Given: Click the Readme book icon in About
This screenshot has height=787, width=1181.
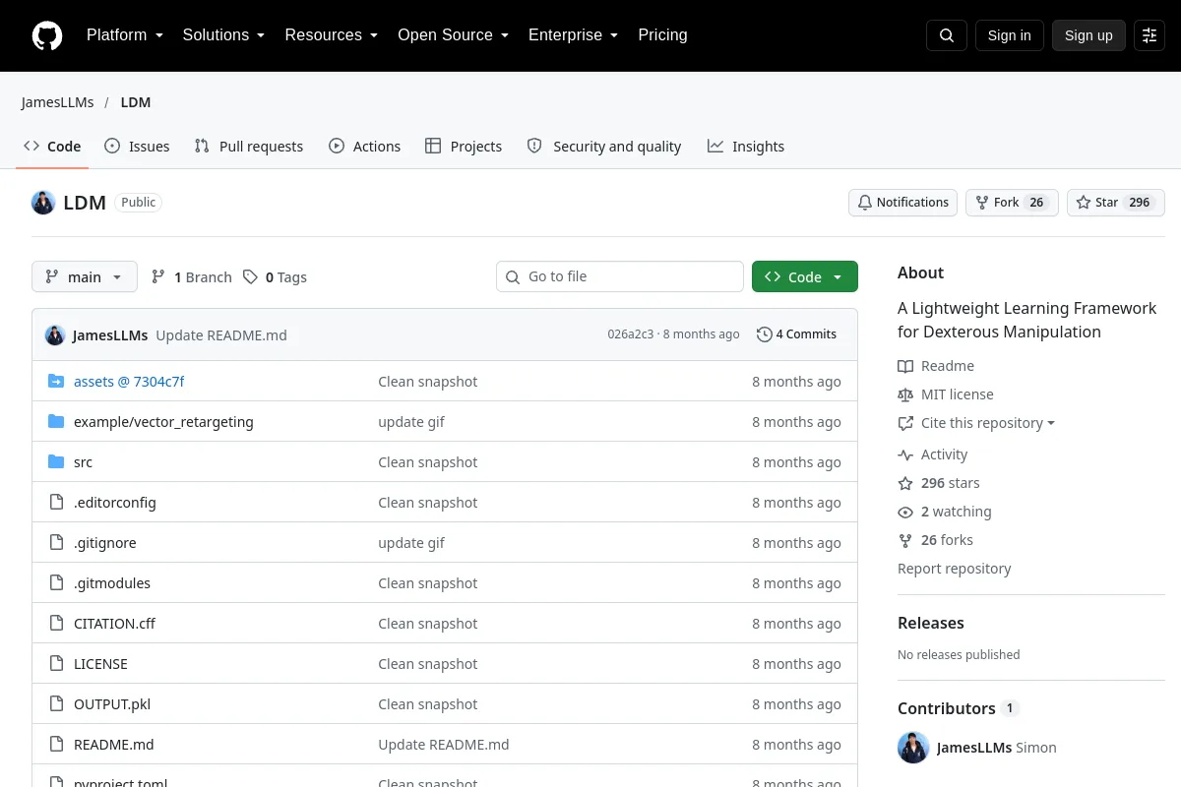Looking at the screenshot, I should (905, 366).
